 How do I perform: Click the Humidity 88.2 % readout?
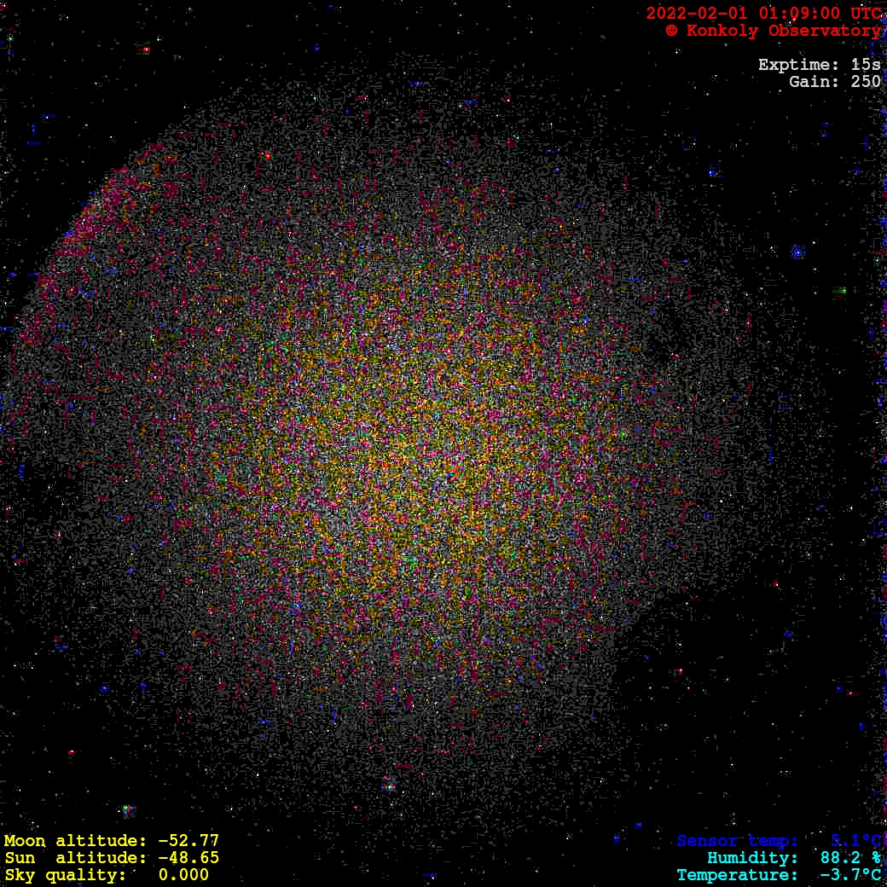tap(793, 858)
